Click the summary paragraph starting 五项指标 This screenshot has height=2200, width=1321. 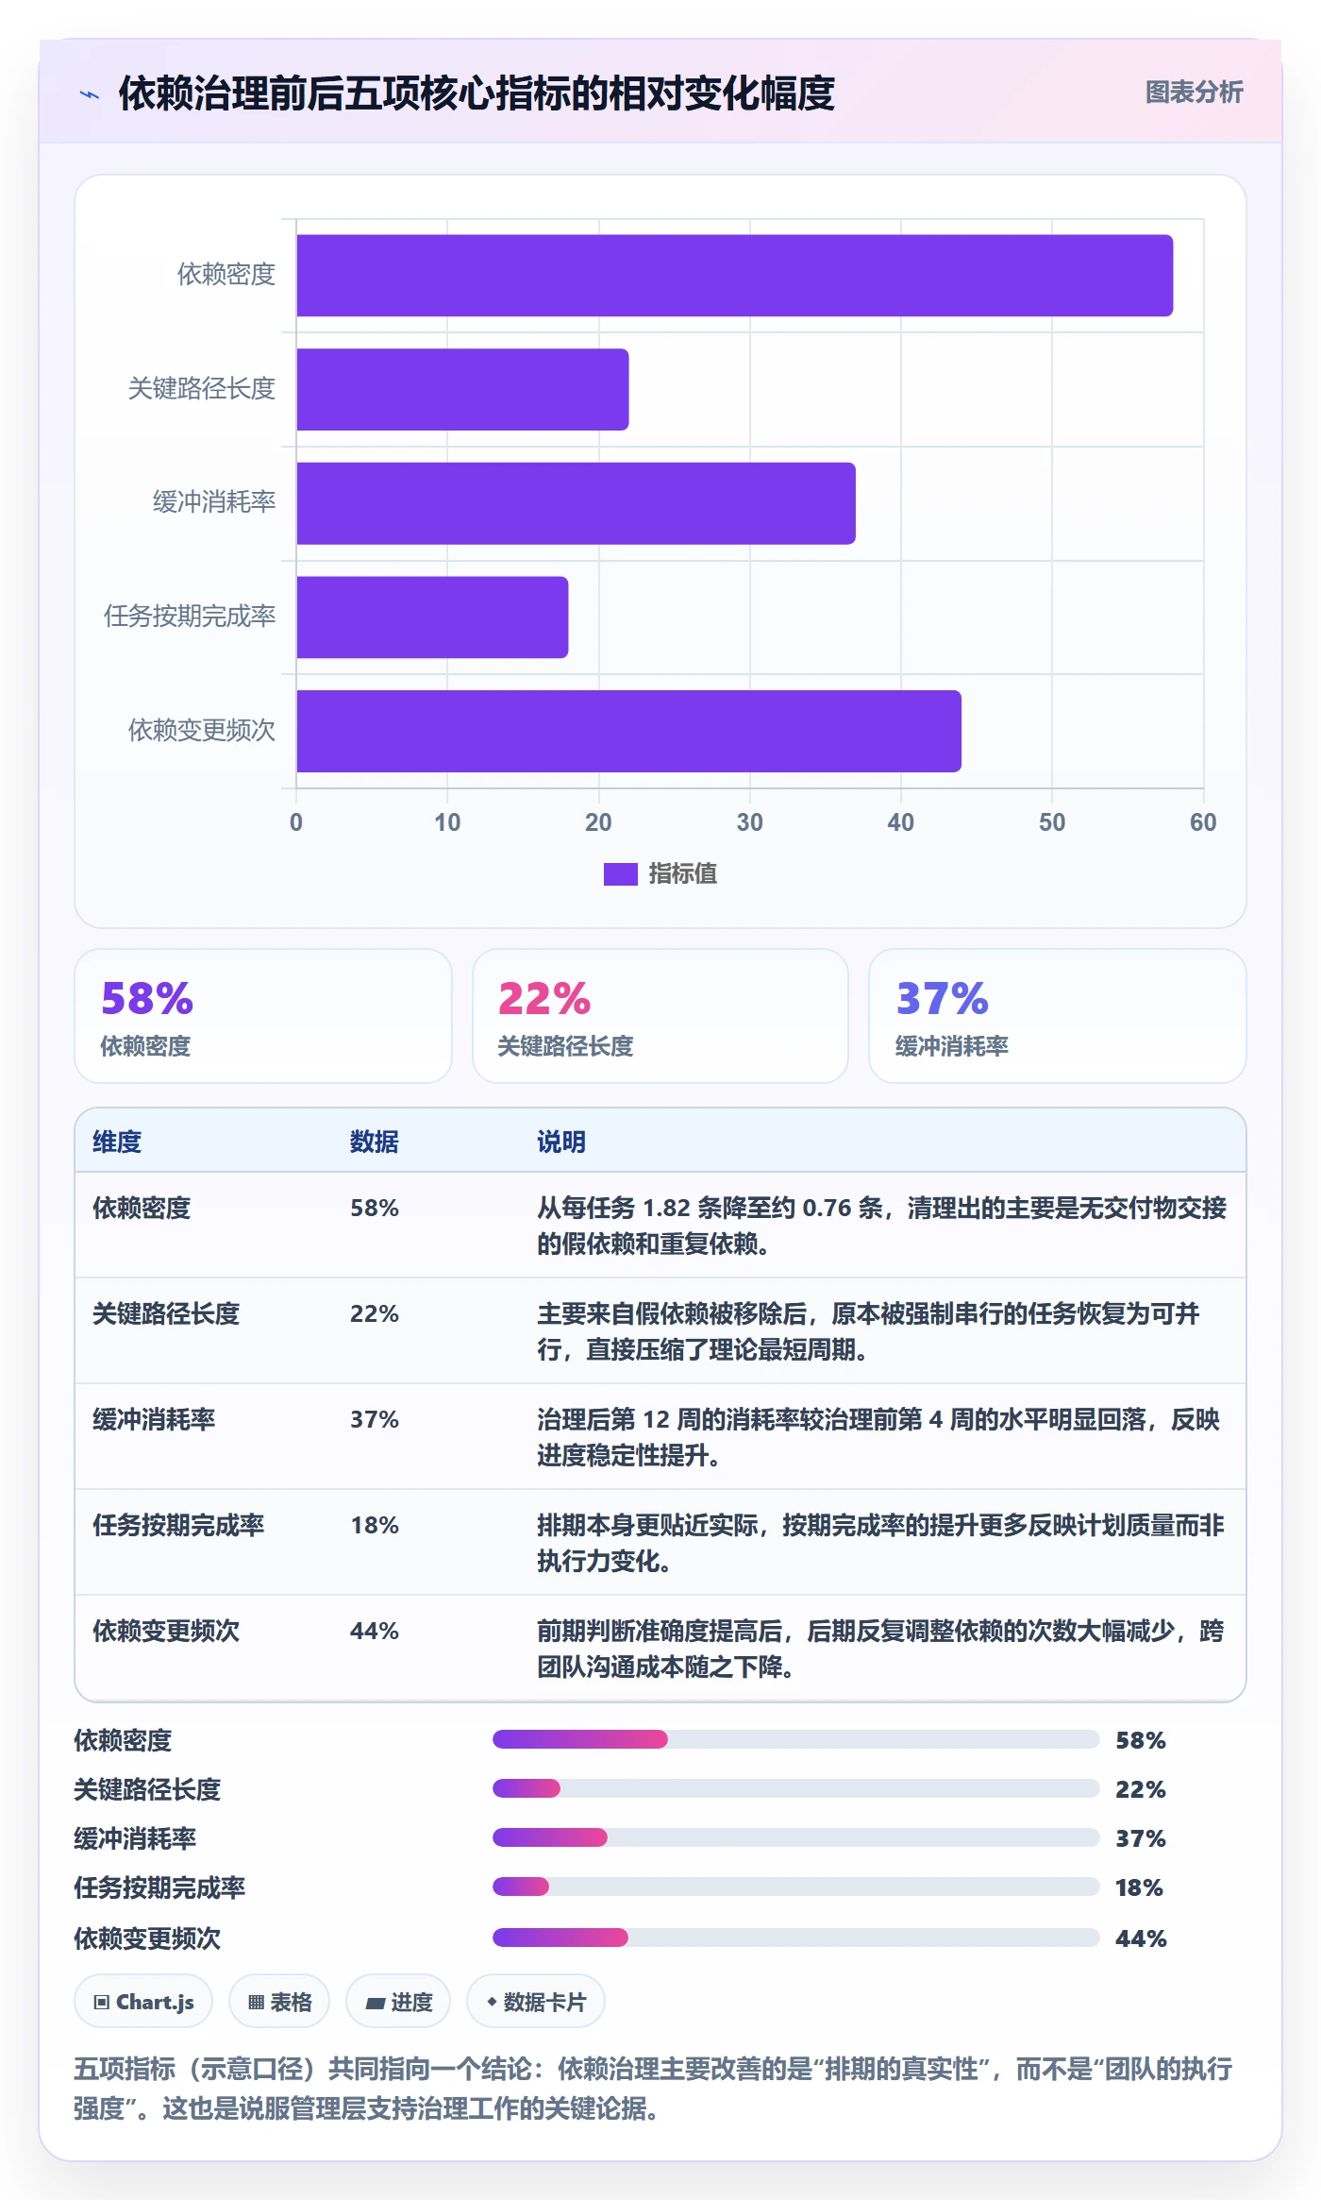pyautogui.click(x=653, y=2089)
